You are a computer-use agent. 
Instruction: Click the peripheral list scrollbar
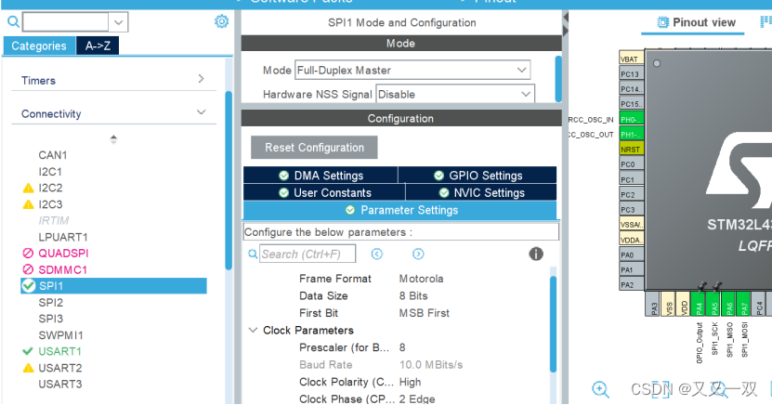coord(229,180)
